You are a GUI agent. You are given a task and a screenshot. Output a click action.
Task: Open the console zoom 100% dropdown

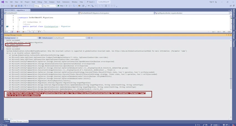[8, 119]
